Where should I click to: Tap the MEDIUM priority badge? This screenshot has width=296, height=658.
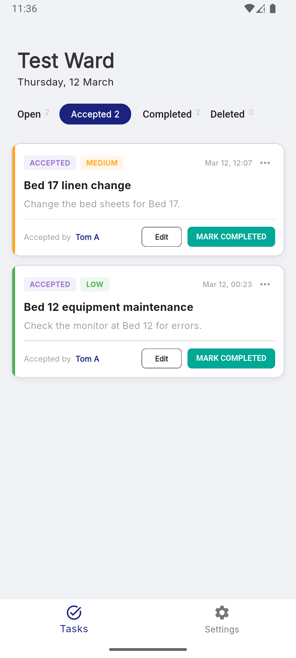pyautogui.click(x=102, y=163)
